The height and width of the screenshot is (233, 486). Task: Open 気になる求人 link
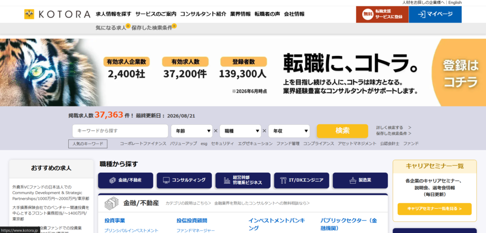111,28
